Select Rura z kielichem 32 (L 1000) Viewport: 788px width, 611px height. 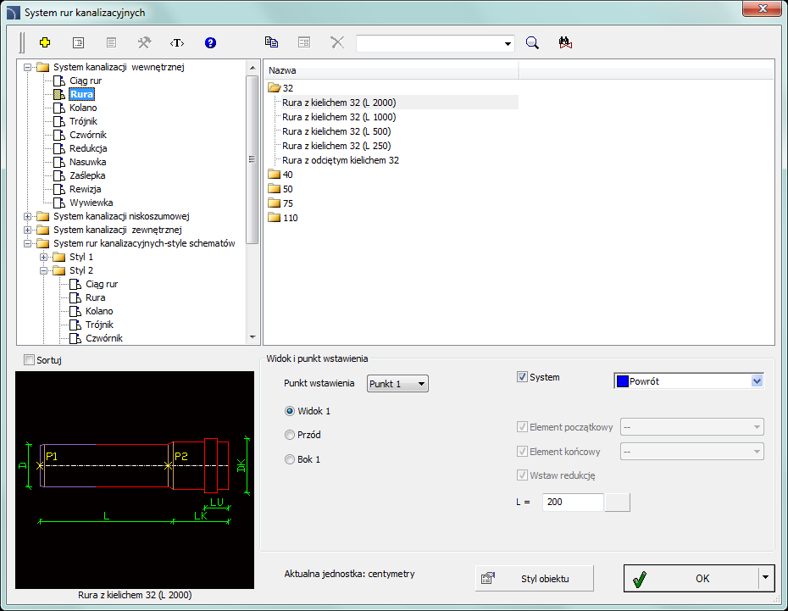click(x=339, y=117)
